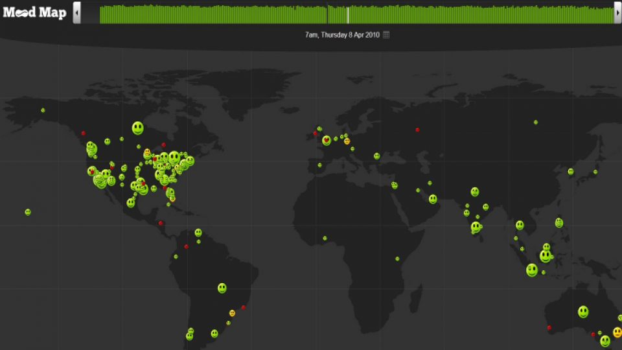Select the white current-time marker on the timeline
Screen dimensions: 622x350
348,16
